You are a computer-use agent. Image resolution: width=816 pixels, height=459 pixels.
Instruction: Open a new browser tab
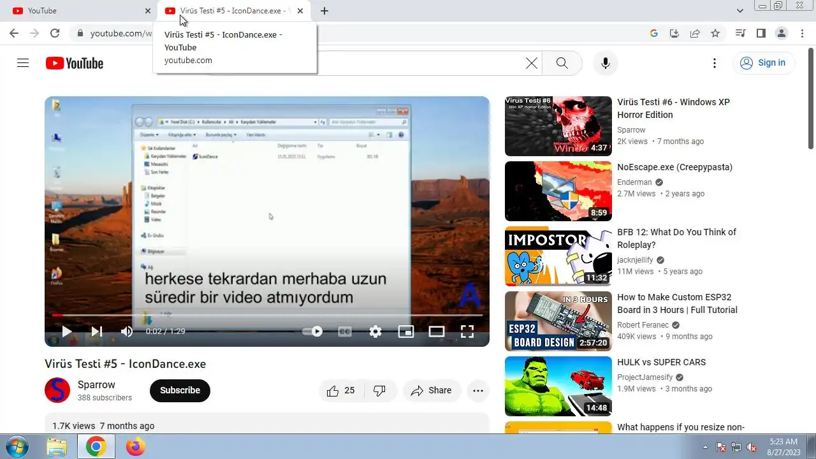pyautogui.click(x=324, y=11)
